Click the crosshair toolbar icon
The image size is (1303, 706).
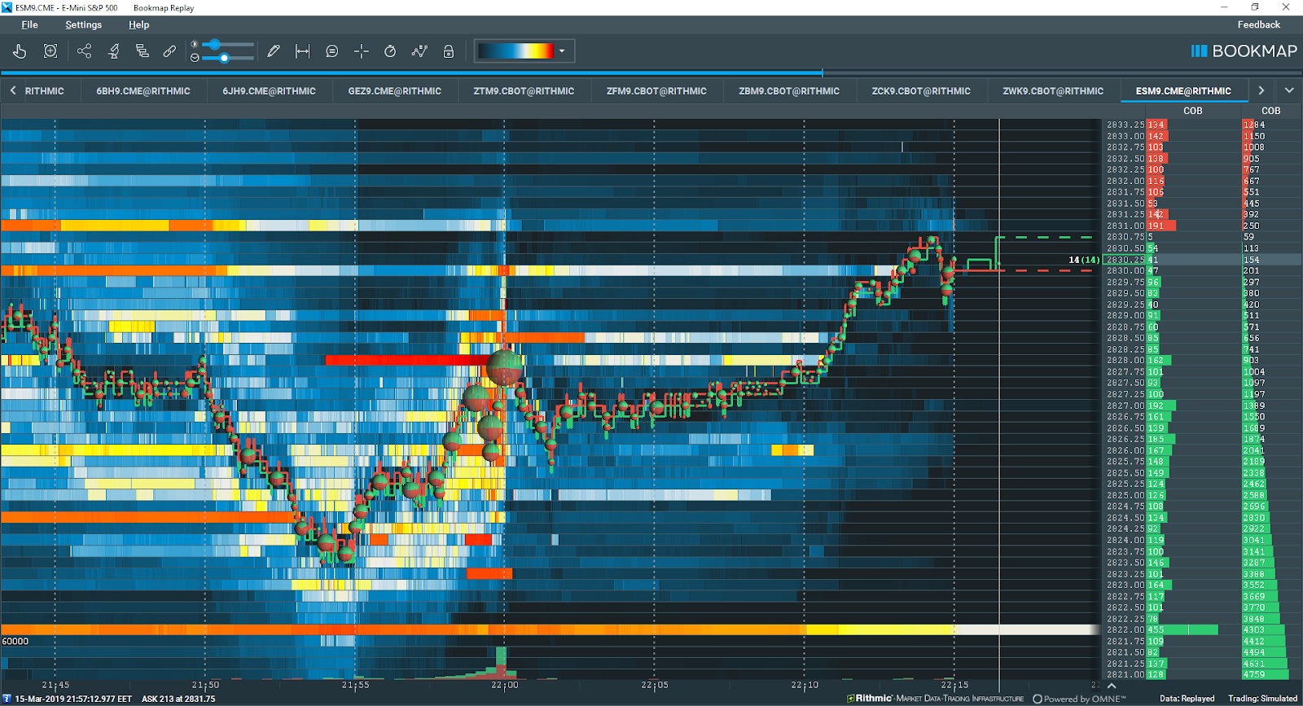[x=362, y=51]
